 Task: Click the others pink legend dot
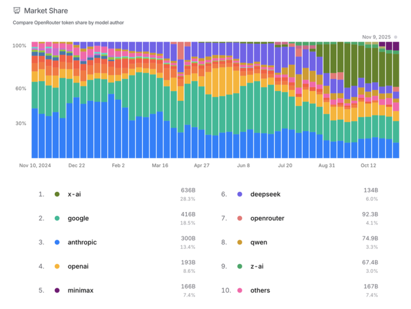click(240, 290)
